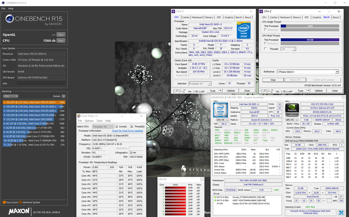Expand the Tools arrow in the CPU-Z processor info window

[x=221, y=91]
